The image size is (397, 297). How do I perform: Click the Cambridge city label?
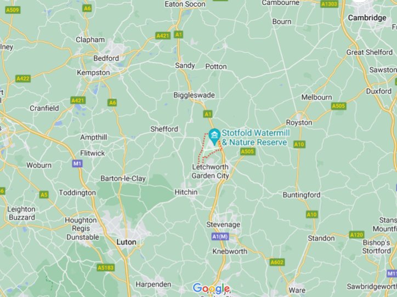pyautogui.click(x=367, y=18)
